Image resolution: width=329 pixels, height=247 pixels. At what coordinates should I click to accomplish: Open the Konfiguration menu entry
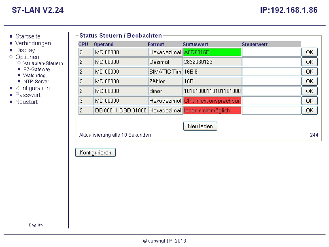point(32,88)
